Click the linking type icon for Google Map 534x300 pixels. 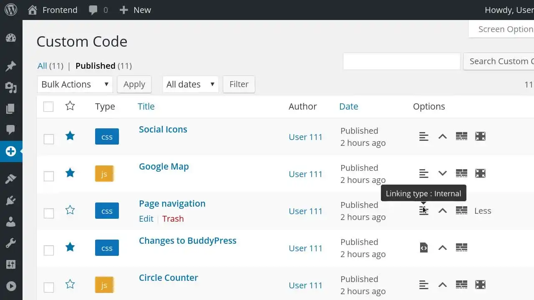[x=423, y=173]
